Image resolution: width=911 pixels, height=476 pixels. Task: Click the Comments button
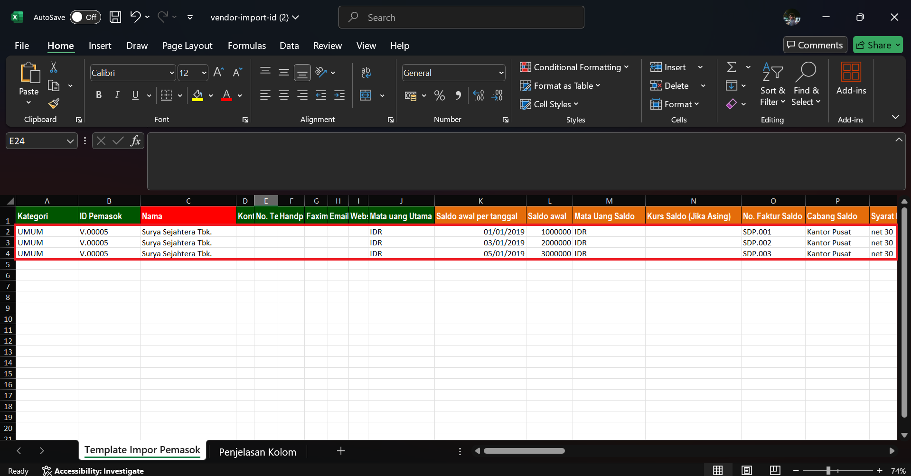click(x=815, y=45)
